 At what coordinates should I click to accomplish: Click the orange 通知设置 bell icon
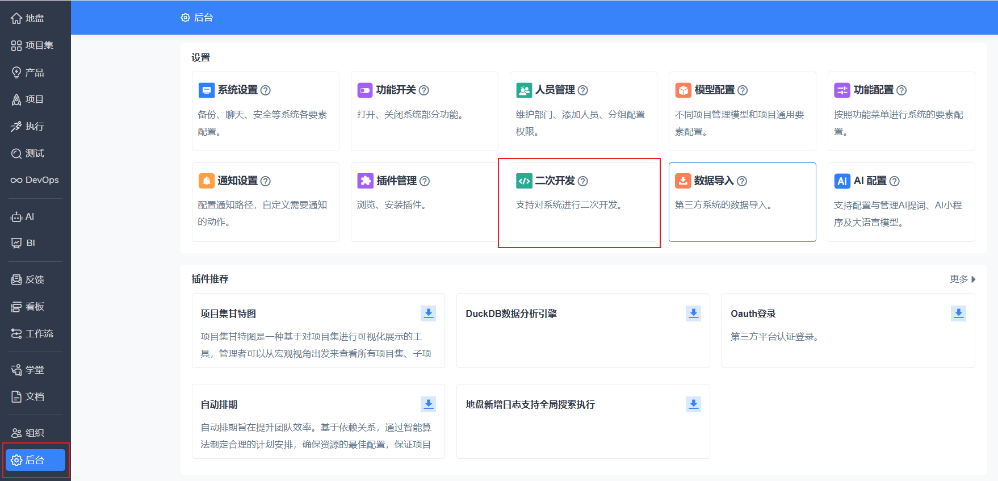pyautogui.click(x=206, y=181)
